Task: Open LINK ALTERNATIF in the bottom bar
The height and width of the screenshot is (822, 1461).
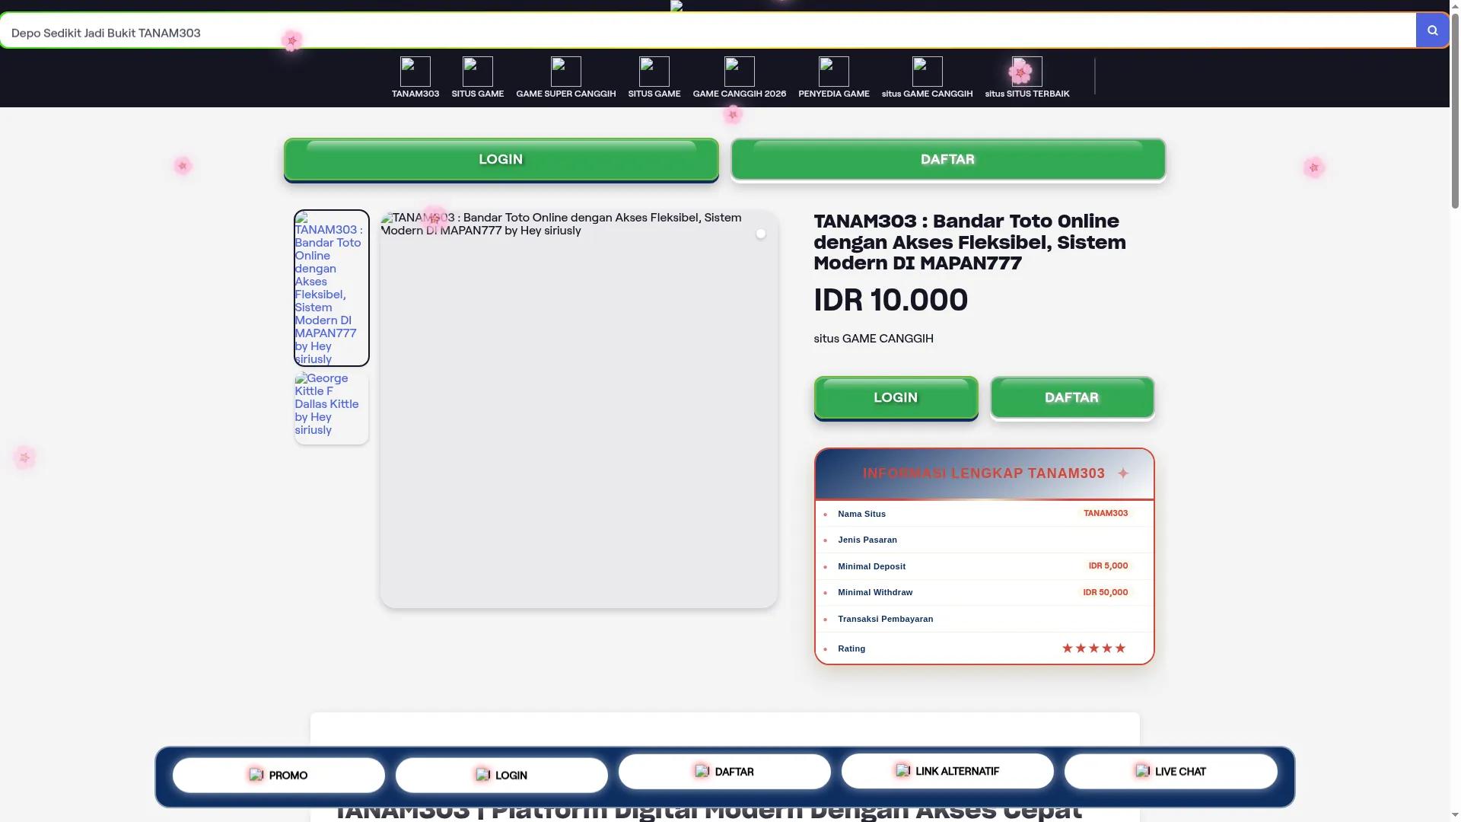Action: tap(947, 771)
